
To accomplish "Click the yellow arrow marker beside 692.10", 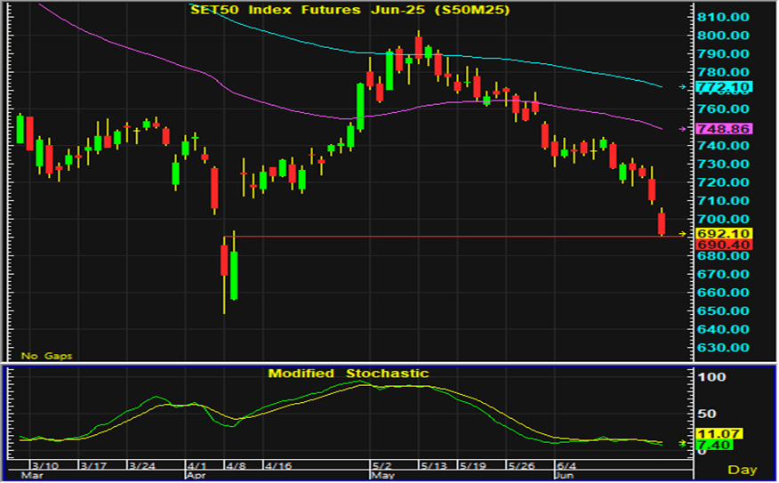I will (683, 233).
